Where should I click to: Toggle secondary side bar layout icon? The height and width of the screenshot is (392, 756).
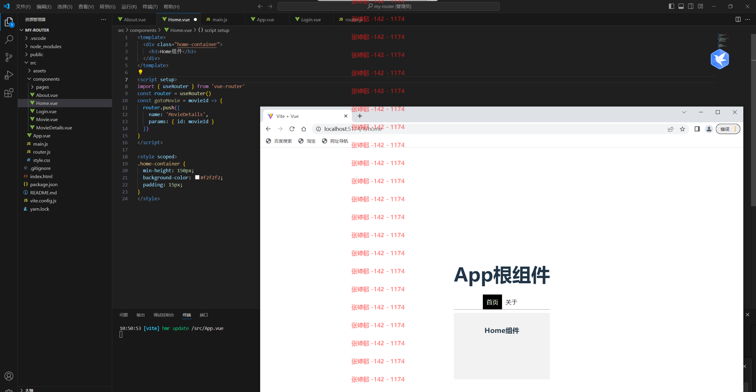(x=691, y=6)
